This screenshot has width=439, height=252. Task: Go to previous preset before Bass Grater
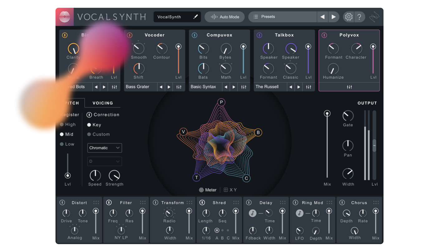pyautogui.click(x=161, y=87)
